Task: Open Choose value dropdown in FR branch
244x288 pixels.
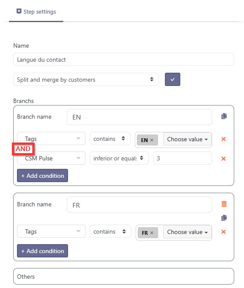Action: coord(187,232)
